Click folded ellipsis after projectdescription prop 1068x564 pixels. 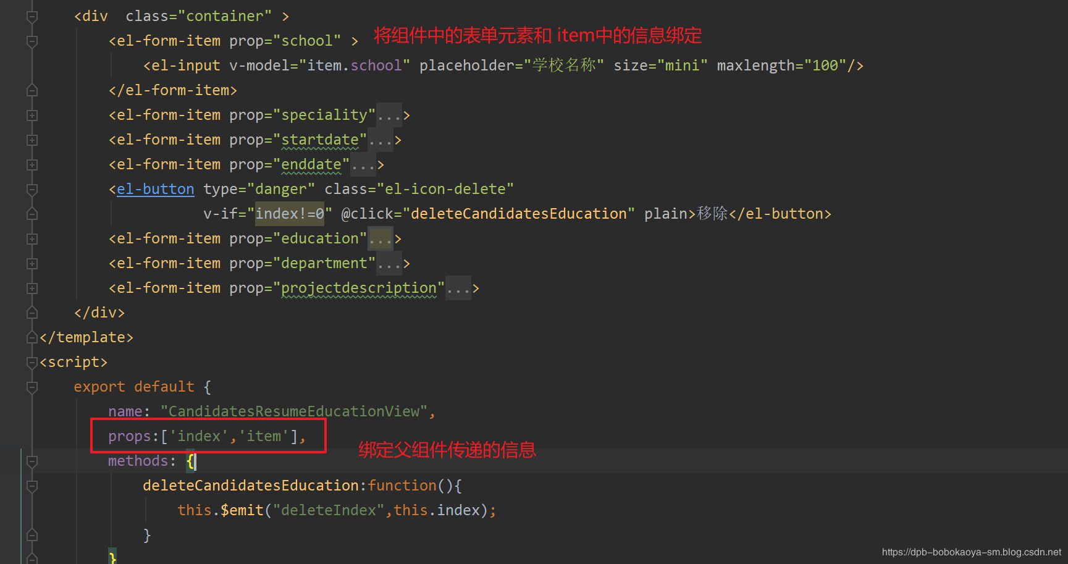[x=458, y=288]
